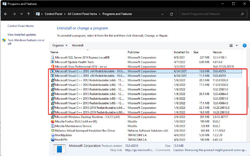Click the Windows features shield icon
Screen dimensions: 250x156
[4, 40]
